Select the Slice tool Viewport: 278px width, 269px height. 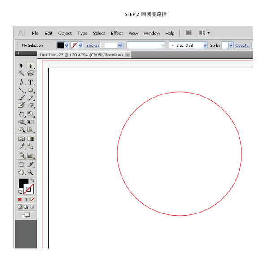pyautogui.click(x=30, y=164)
